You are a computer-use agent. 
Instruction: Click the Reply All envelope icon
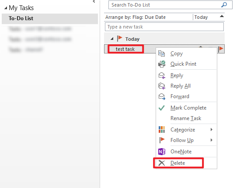point(162,86)
